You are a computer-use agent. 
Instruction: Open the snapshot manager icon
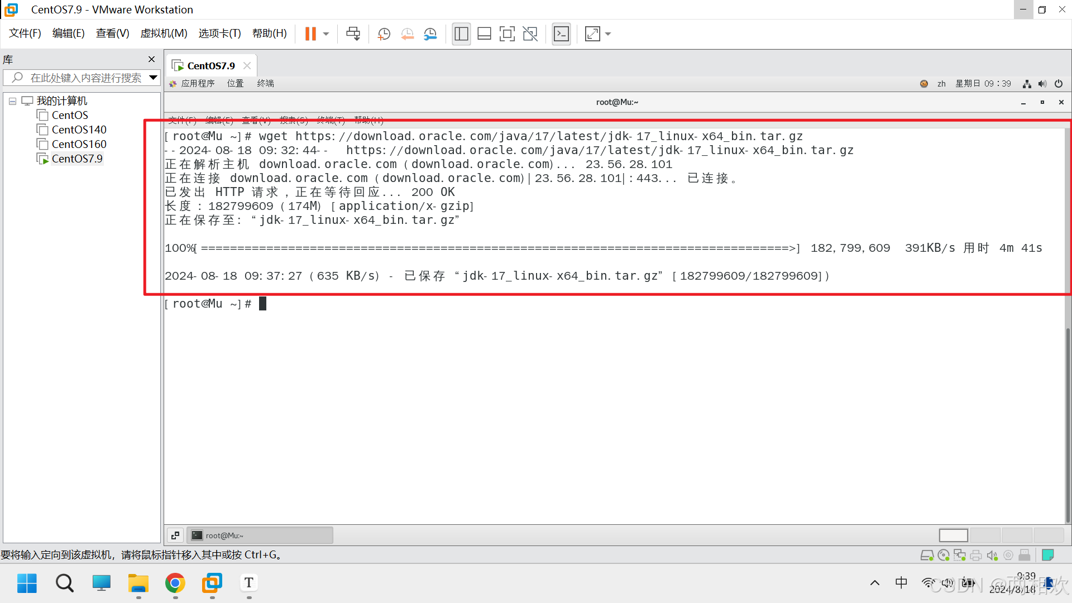point(430,34)
